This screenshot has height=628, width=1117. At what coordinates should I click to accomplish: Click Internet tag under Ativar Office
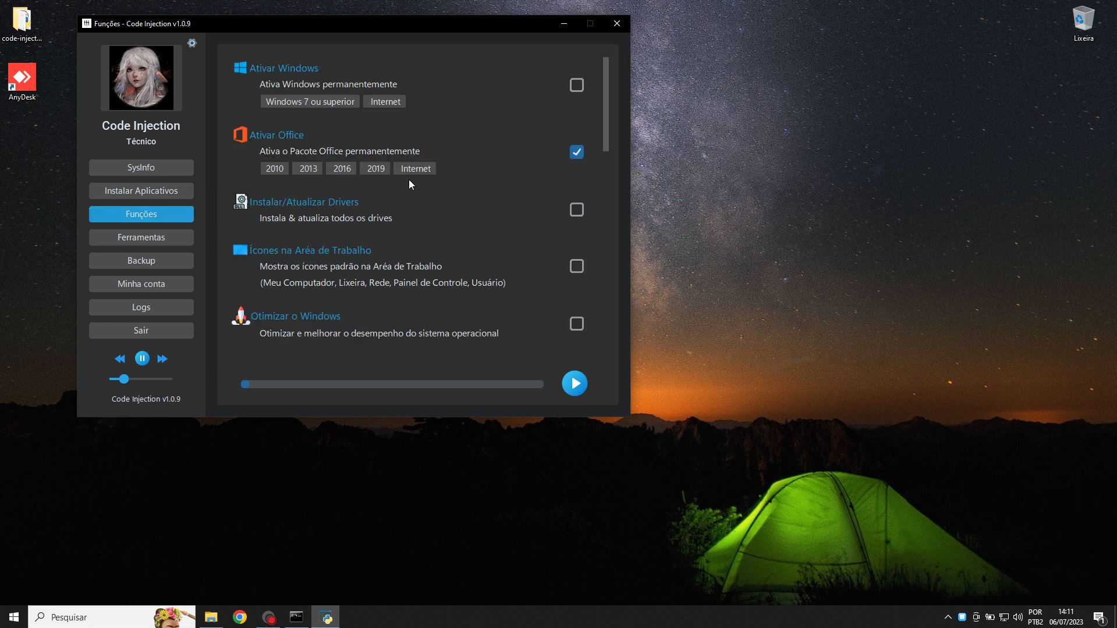[x=416, y=169]
